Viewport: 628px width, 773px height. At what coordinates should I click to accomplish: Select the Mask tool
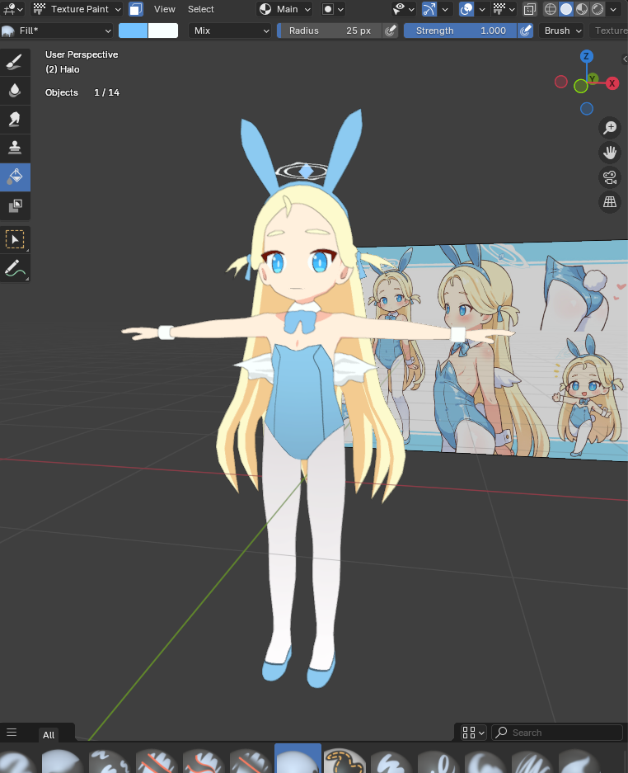[15, 205]
